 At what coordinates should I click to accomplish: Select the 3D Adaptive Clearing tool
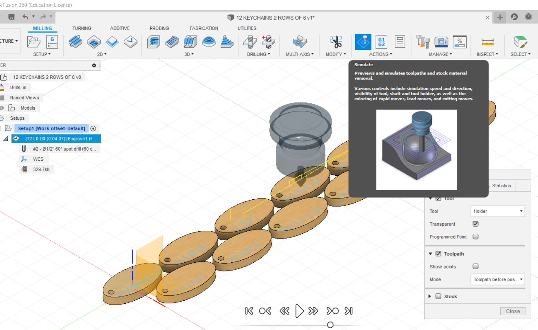(x=154, y=42)
